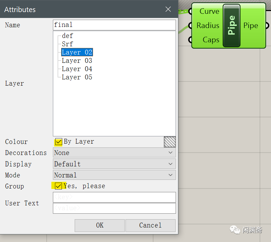The height and width of the screenshot is (242, 271).
Task: Close the Attributes dialog with the X
Action: coord(168,9)
